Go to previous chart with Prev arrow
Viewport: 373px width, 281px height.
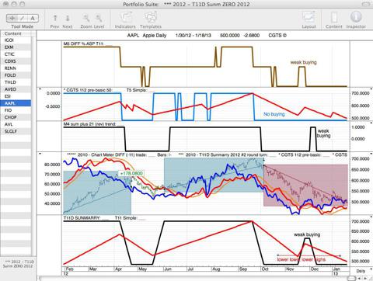[x=55, y=18]
